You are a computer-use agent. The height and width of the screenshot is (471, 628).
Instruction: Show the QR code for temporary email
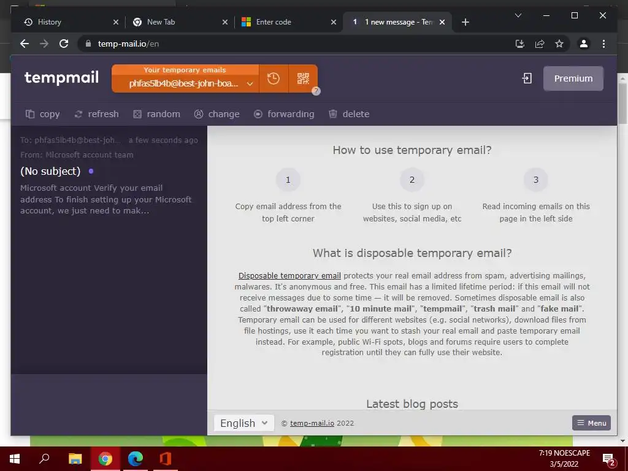(303, 78)
